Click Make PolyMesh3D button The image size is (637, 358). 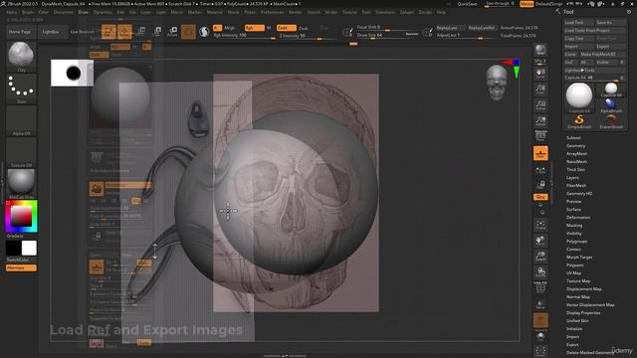coord(603,54)
